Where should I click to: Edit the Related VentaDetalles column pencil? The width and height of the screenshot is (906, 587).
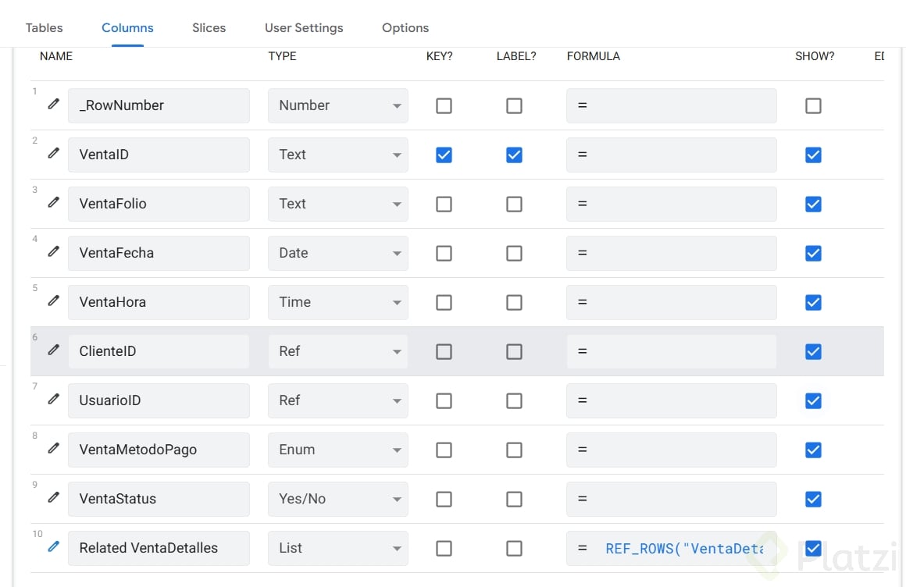pos(53,546)
